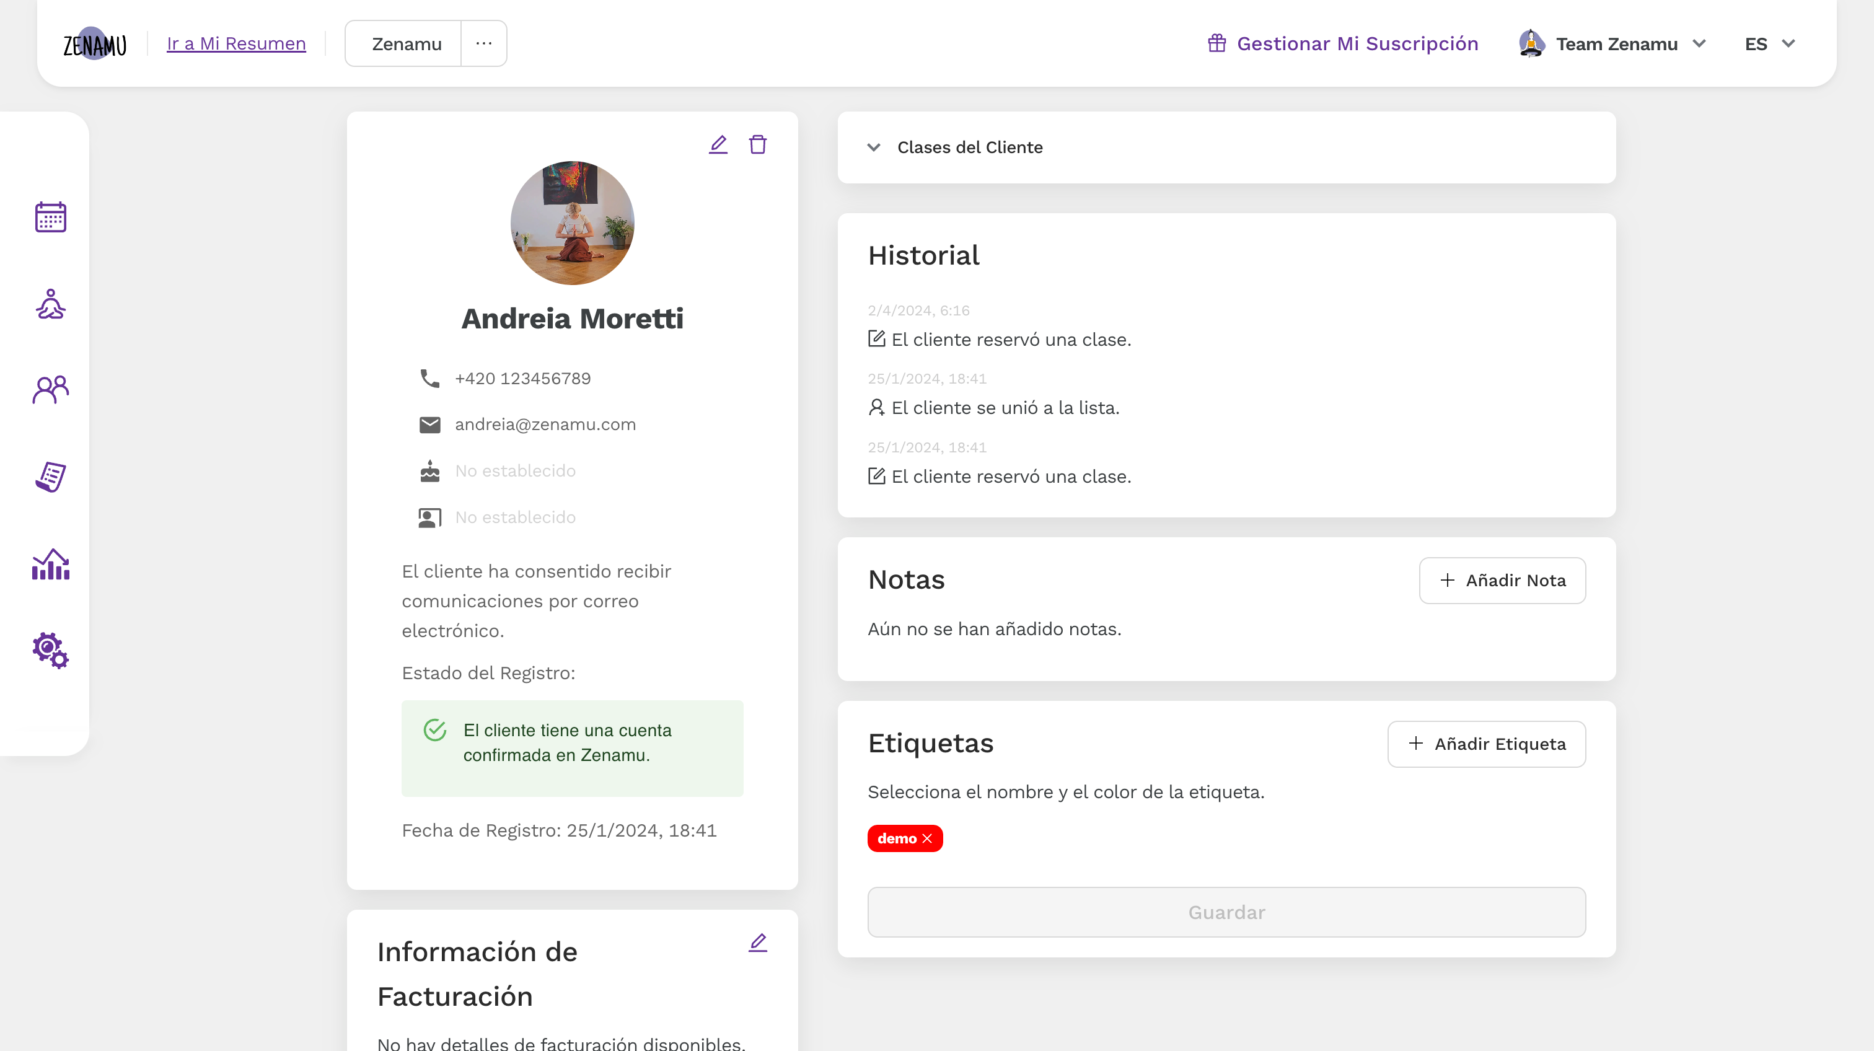Click Añadir Etiqueta button in Etiquetas
This screenshot has height=1051, width=1874.
pyautogui.click(x=1487, y=744)
